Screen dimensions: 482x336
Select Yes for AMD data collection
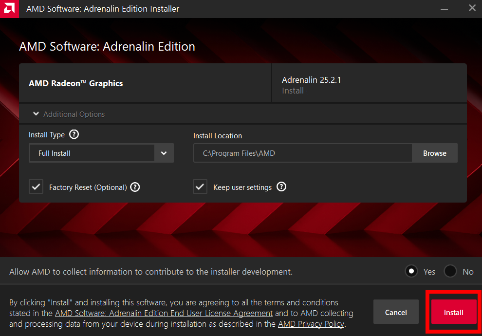pyautogui.click(x=411, y=271)
